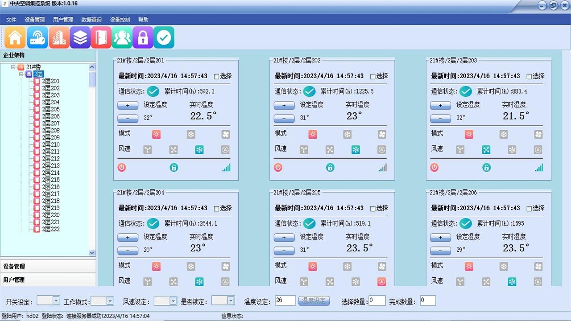Viewport: 571px width, 321px height.
Task: Select the users toolbar icon
Action: pyautogui.click(x=122, y=37)
